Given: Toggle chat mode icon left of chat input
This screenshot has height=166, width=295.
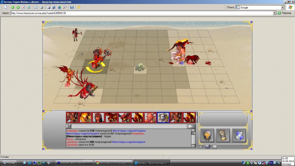Looking at the screenshot, I should [x=69, y=126].
